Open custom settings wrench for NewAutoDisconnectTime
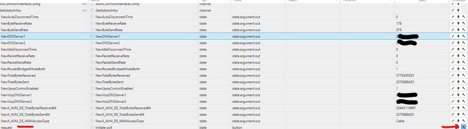Image resolution: width=468 pixels, height=129 pixels. pos(464,17)
